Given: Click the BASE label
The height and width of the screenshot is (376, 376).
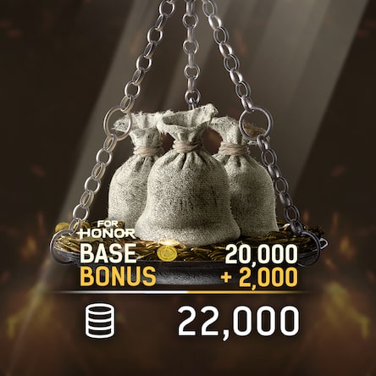Looking at the screenshot, I should pyautogui.click(x=108, y=252).
